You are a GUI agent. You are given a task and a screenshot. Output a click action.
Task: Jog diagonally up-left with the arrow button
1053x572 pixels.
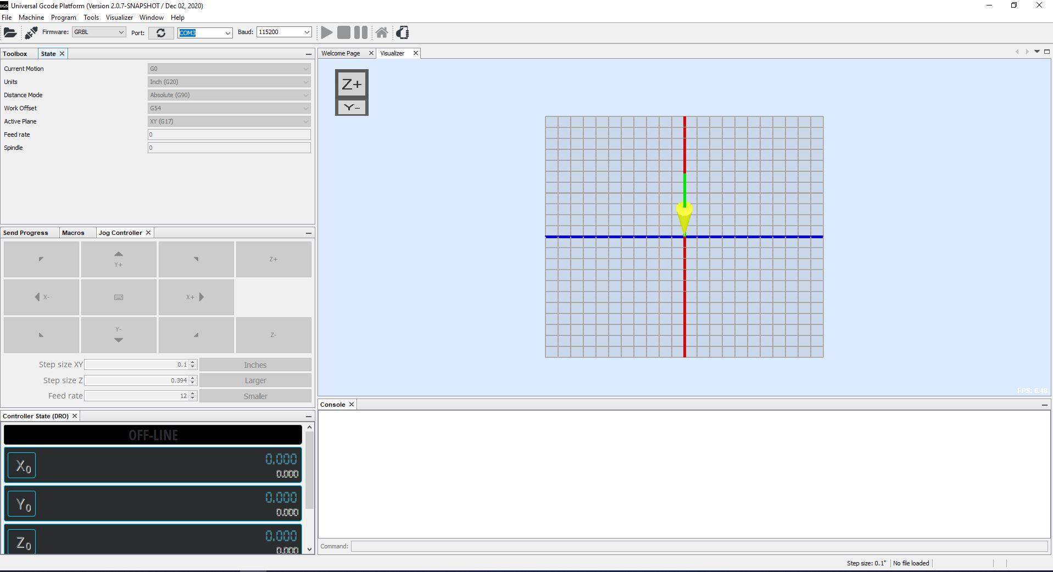tap(41, 259)
